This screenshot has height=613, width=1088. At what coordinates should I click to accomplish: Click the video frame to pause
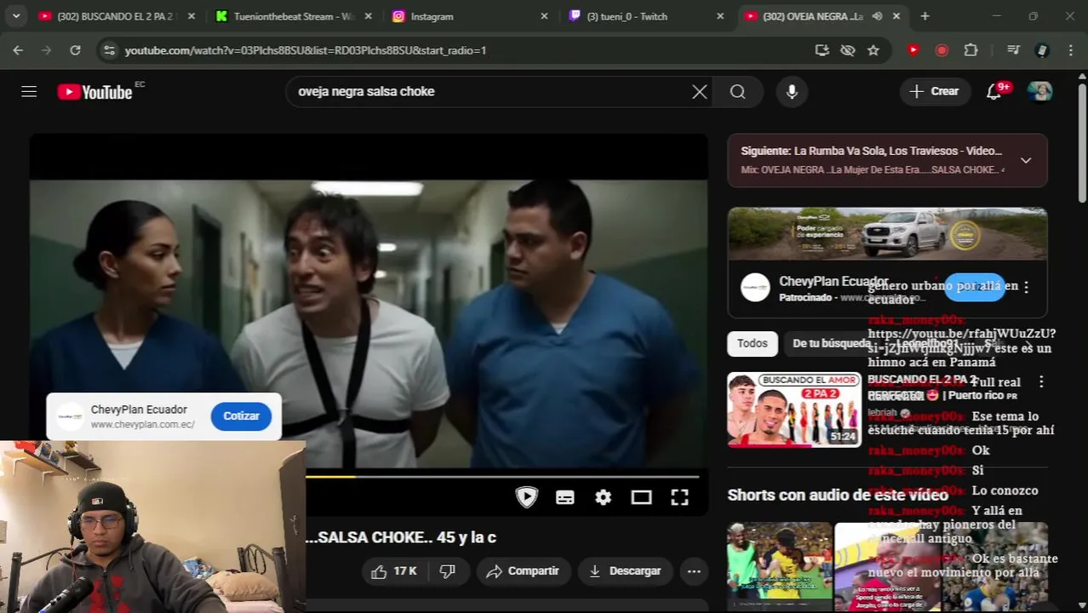point(369,324)
